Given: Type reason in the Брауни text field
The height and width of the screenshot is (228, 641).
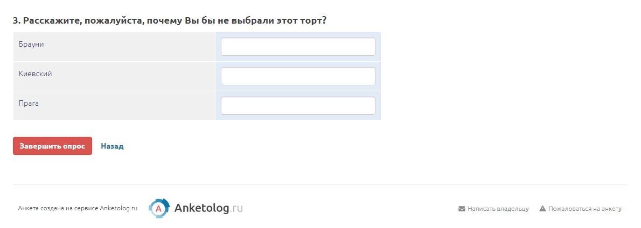Looking at the screenshot, I should (298, 47).
